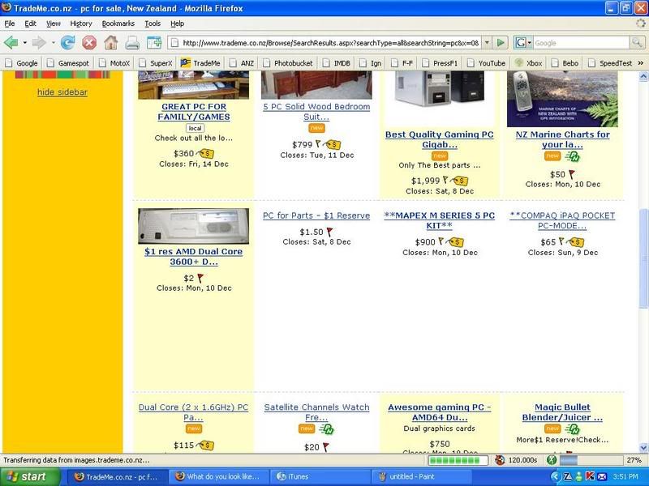Viewport: 649px width, 486px height.
Task: Open the Back button history dropdown arrow
Action: coord(25,43)
